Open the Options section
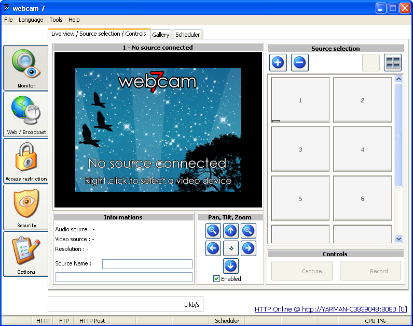 pos(26,254)
